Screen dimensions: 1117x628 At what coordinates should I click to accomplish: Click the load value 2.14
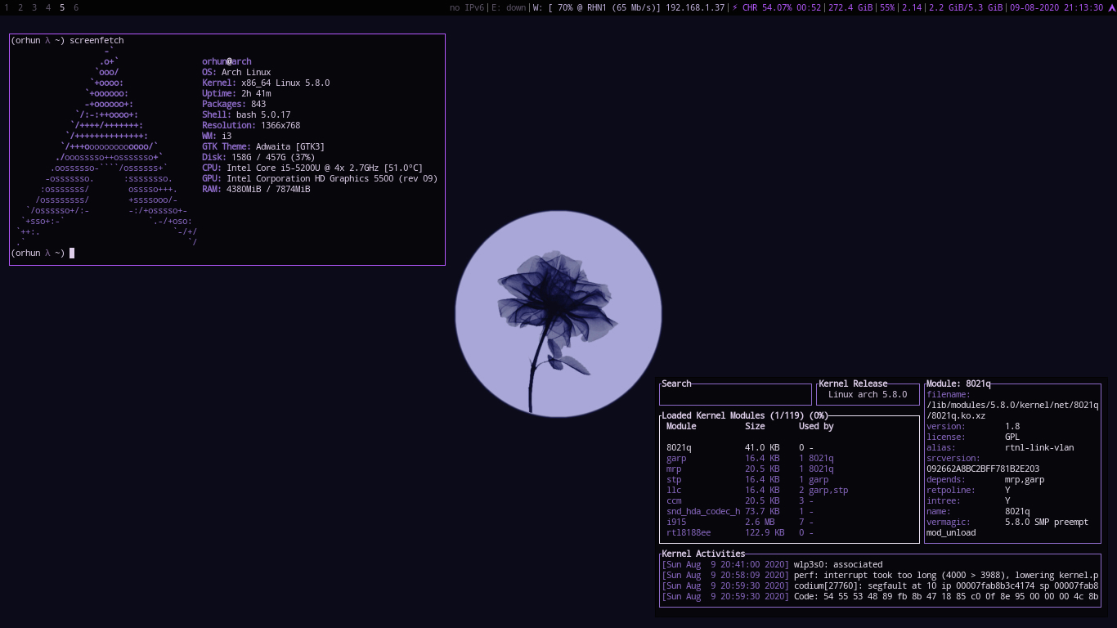click(x=912, y=7)
